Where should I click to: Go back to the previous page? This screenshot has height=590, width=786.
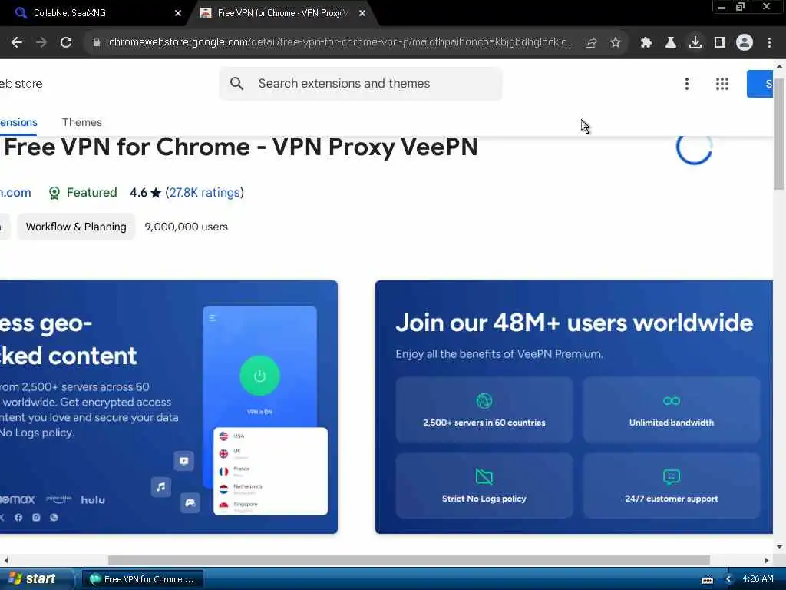[17, 43]
